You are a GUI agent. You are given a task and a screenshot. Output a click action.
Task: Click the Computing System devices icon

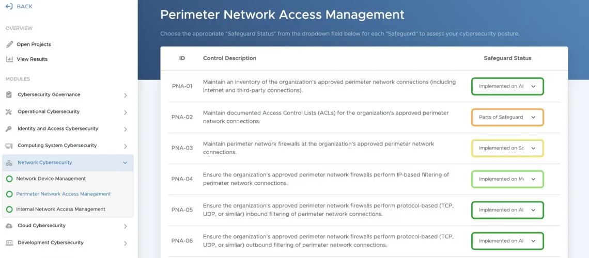point(9,146)
